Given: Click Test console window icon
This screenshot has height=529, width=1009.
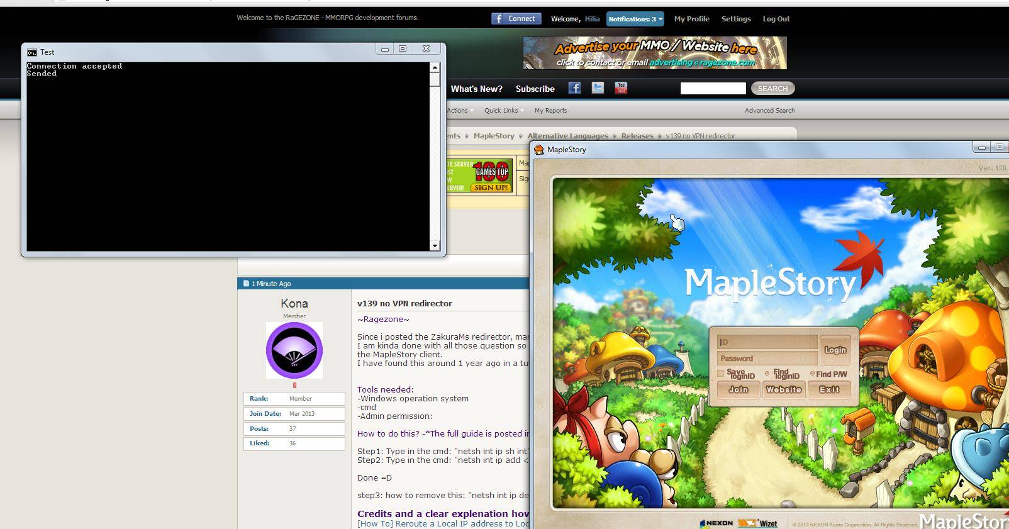Looking at the screenshot, I should pos(32,52).
